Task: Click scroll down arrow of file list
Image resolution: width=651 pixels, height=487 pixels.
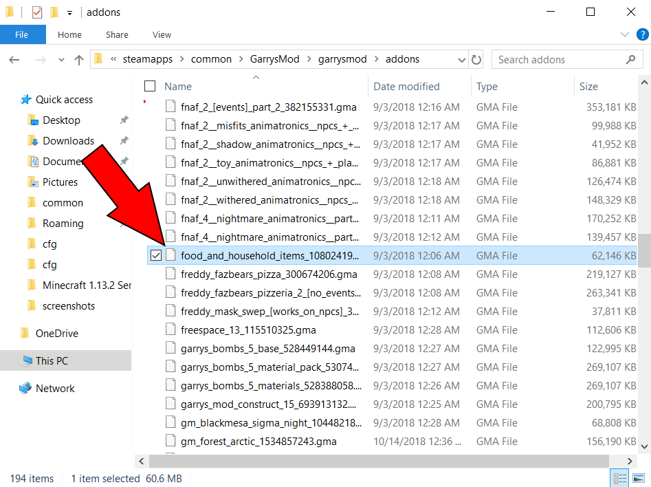Action: point(644,446)
